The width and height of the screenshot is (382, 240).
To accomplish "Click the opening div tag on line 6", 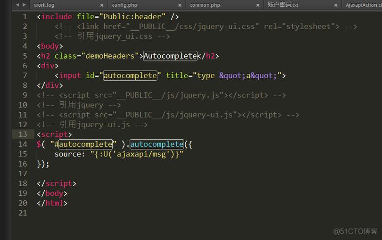I will (48, 66).
